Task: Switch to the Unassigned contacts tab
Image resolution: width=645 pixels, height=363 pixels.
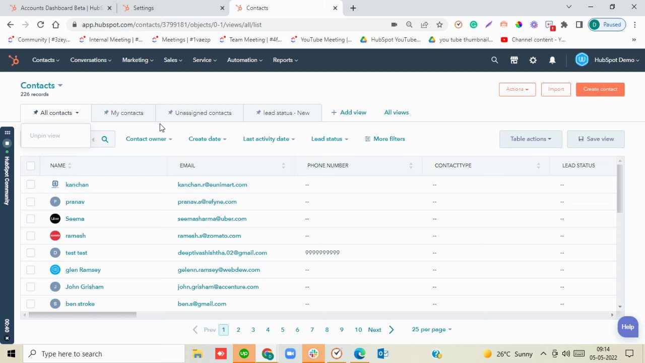Action: (200, 113)
